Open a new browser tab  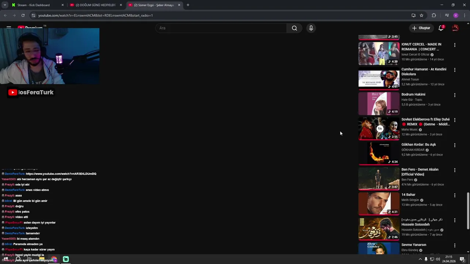[x=188, y=5]
